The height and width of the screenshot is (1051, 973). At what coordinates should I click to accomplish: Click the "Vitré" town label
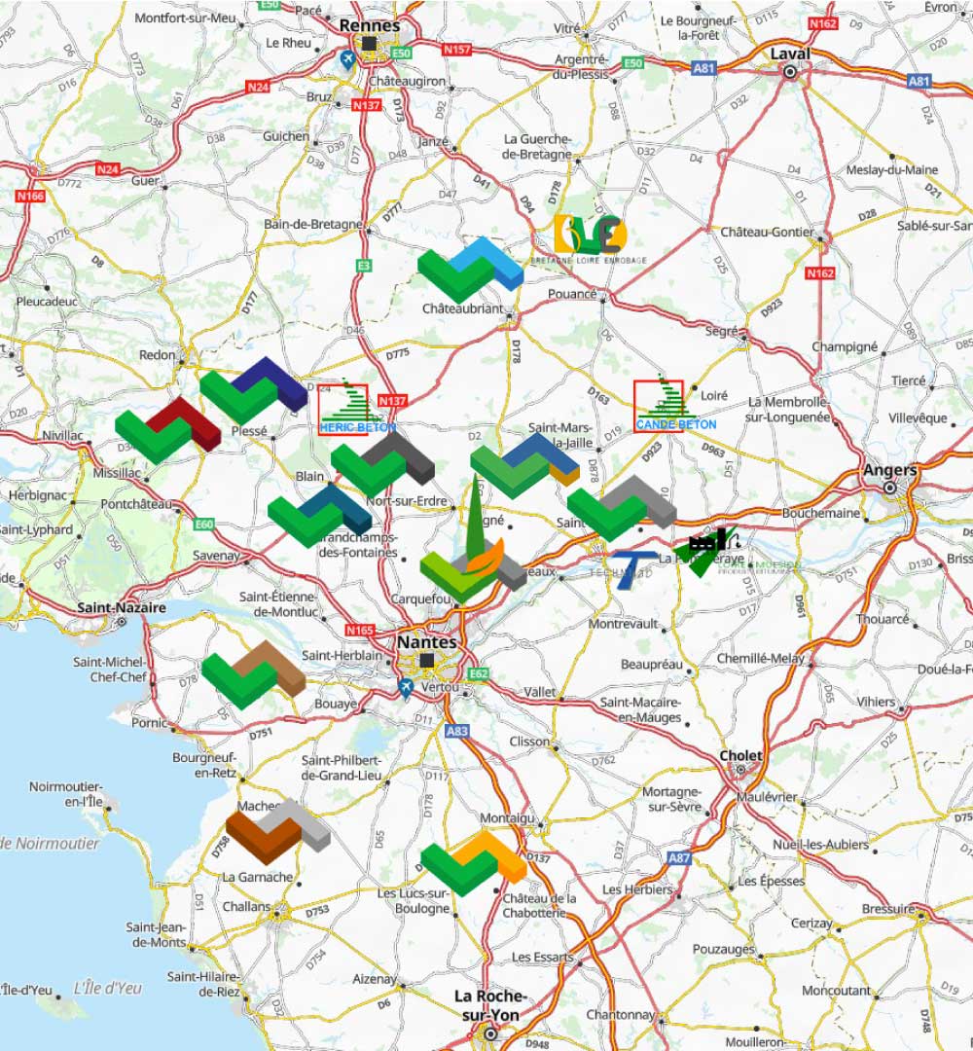(567, 28)
